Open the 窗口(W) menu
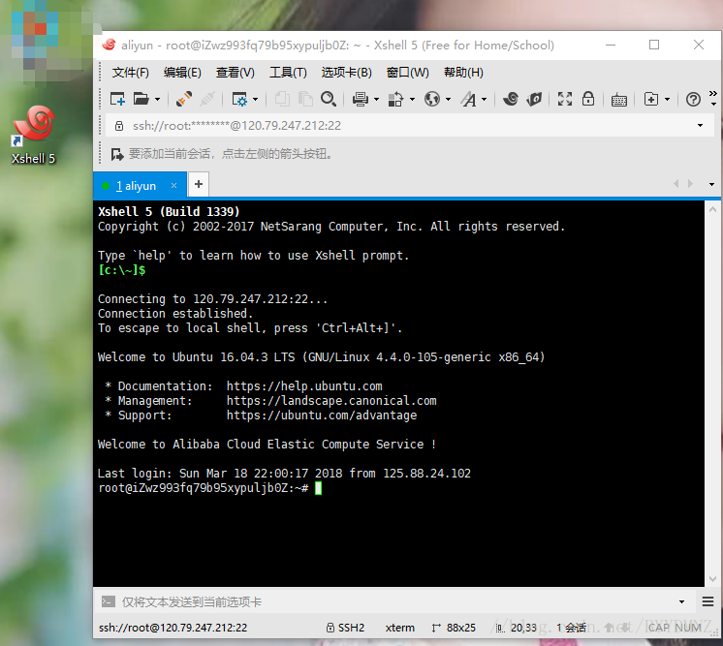 408,73
